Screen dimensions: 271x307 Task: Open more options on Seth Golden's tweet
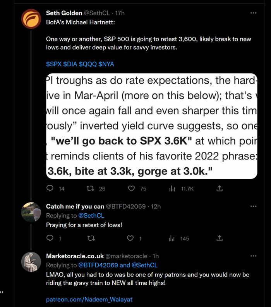click(x=254, y=13)
